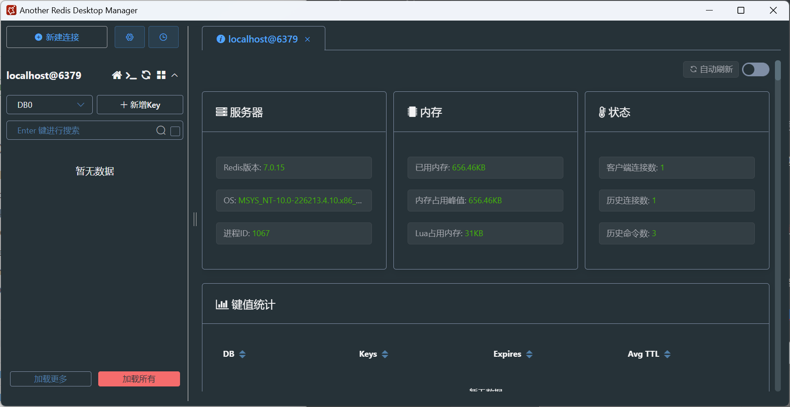Click the peak memory 656.46KB entry
Screen dimensions: 790x407
(x=485, y=201)
